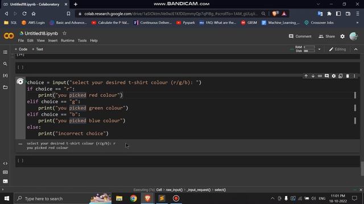Open the Colab logo home
The height and width of the screenshot is (204, 364).
click(9, 36)
